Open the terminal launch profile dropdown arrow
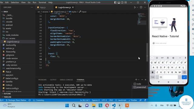Screen dimensions: 194x109 (139, 80)
